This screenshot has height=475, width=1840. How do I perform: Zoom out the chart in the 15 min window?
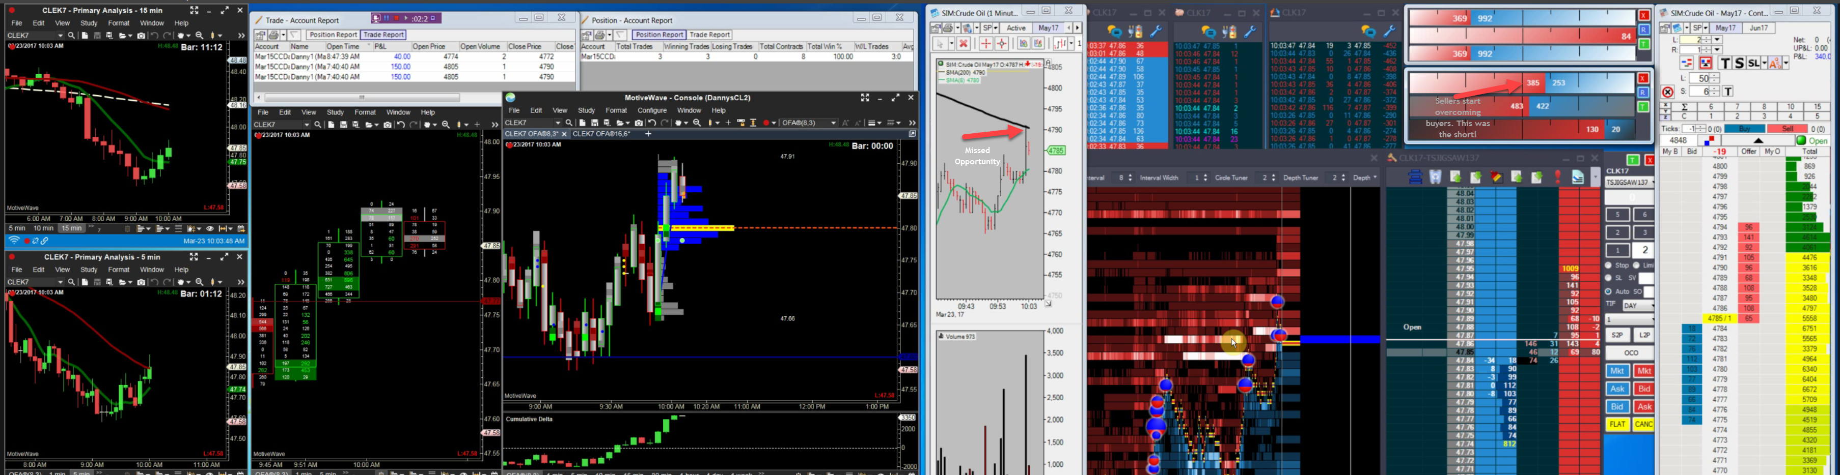(x=199, y=35)
